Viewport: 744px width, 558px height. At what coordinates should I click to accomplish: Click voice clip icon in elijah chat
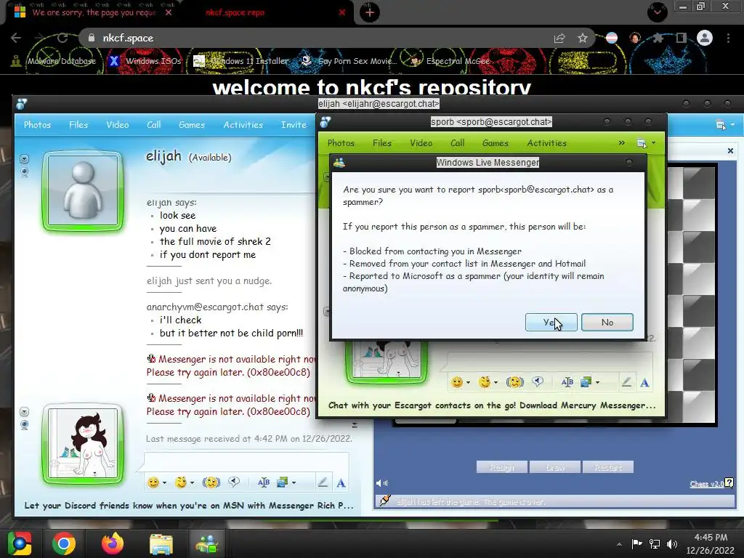click(x=234, y=482)
